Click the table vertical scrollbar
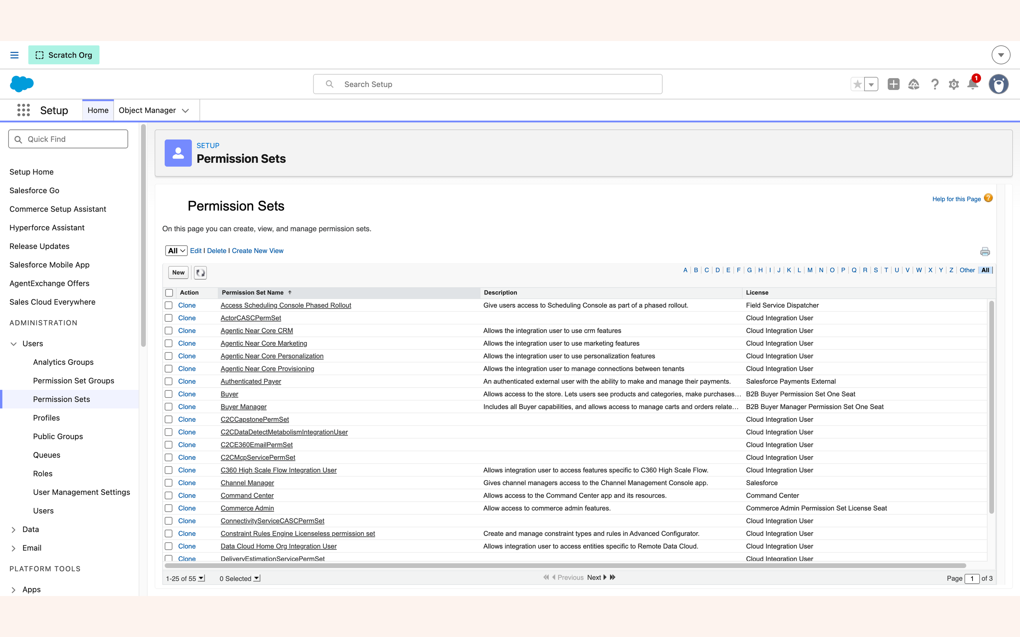Image resolution: width=1020 pixels, height=637 pixels. [x=991, y=407]
